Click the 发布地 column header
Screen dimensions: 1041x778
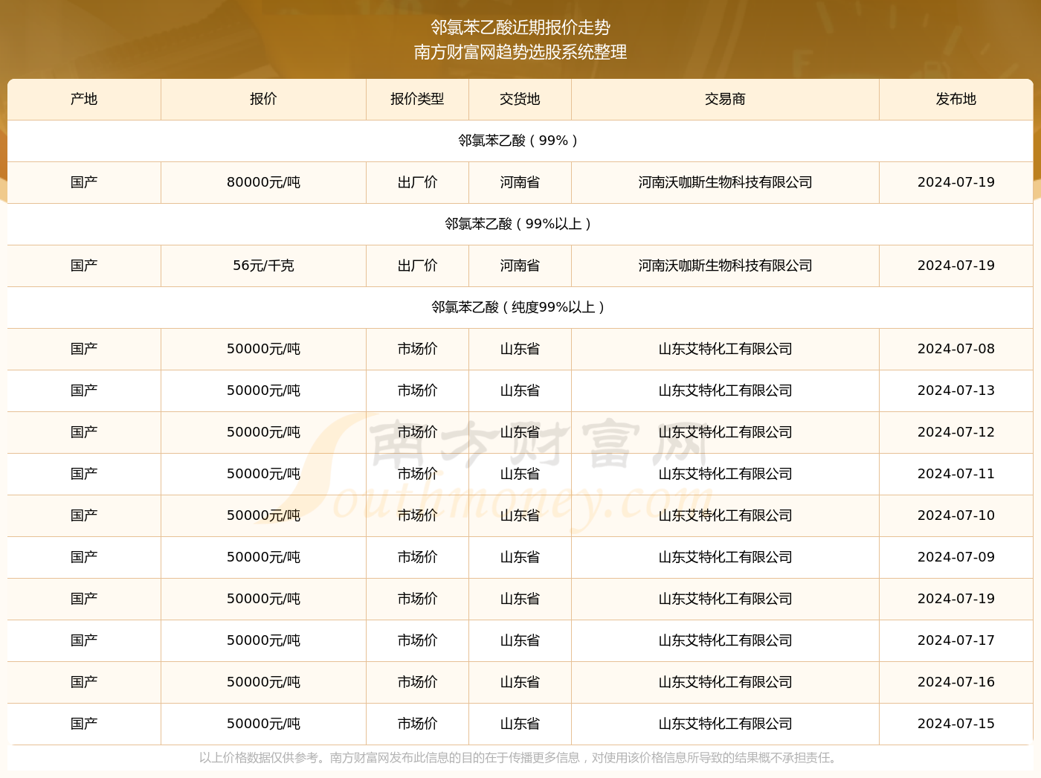pyautogui.click(x=956, y=99)
